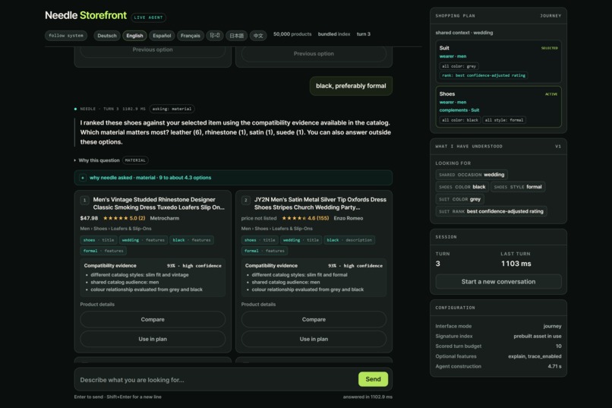This screenshot has width=612, height=408.
Task: Click Men › Shoes › Loafers breadcrumb on Metrocharm card
Action: pyautogui.click(x=115, y=229)
